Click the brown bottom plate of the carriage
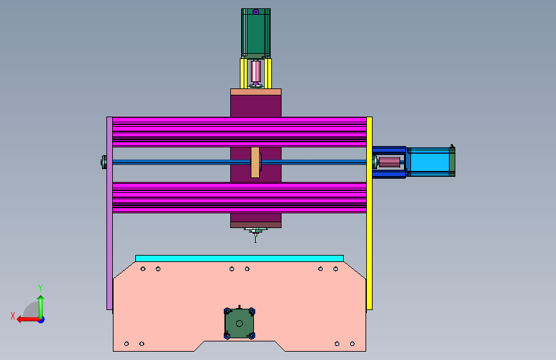Viewport: 556px width, 360px height. point(256,225)
